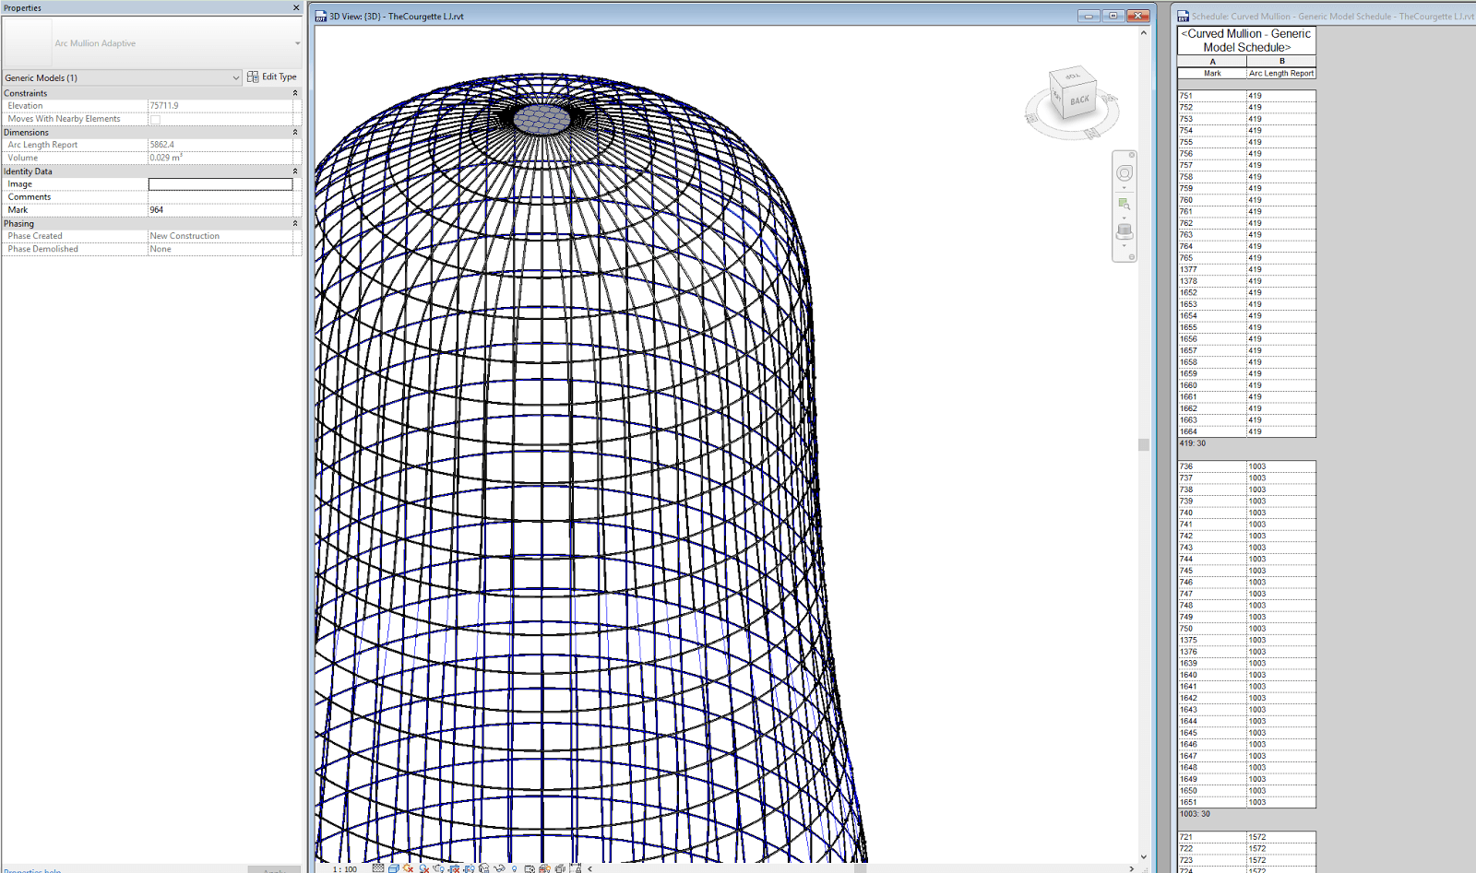Collapse the Constraints section
1476x873 pixels.
click(295, 93)
